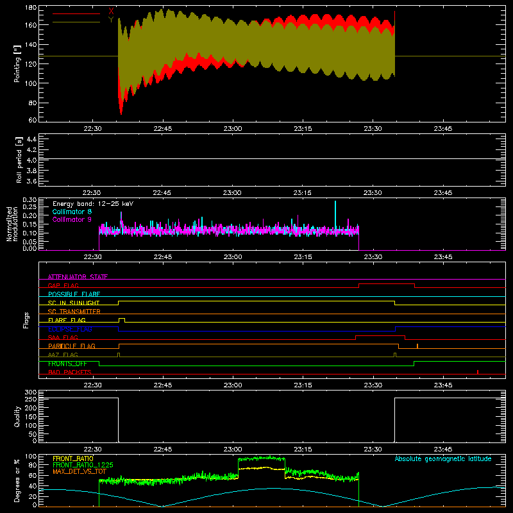
Task: Click the cyan 'Collimator 8' legend entry
Action: pos(72,212)
